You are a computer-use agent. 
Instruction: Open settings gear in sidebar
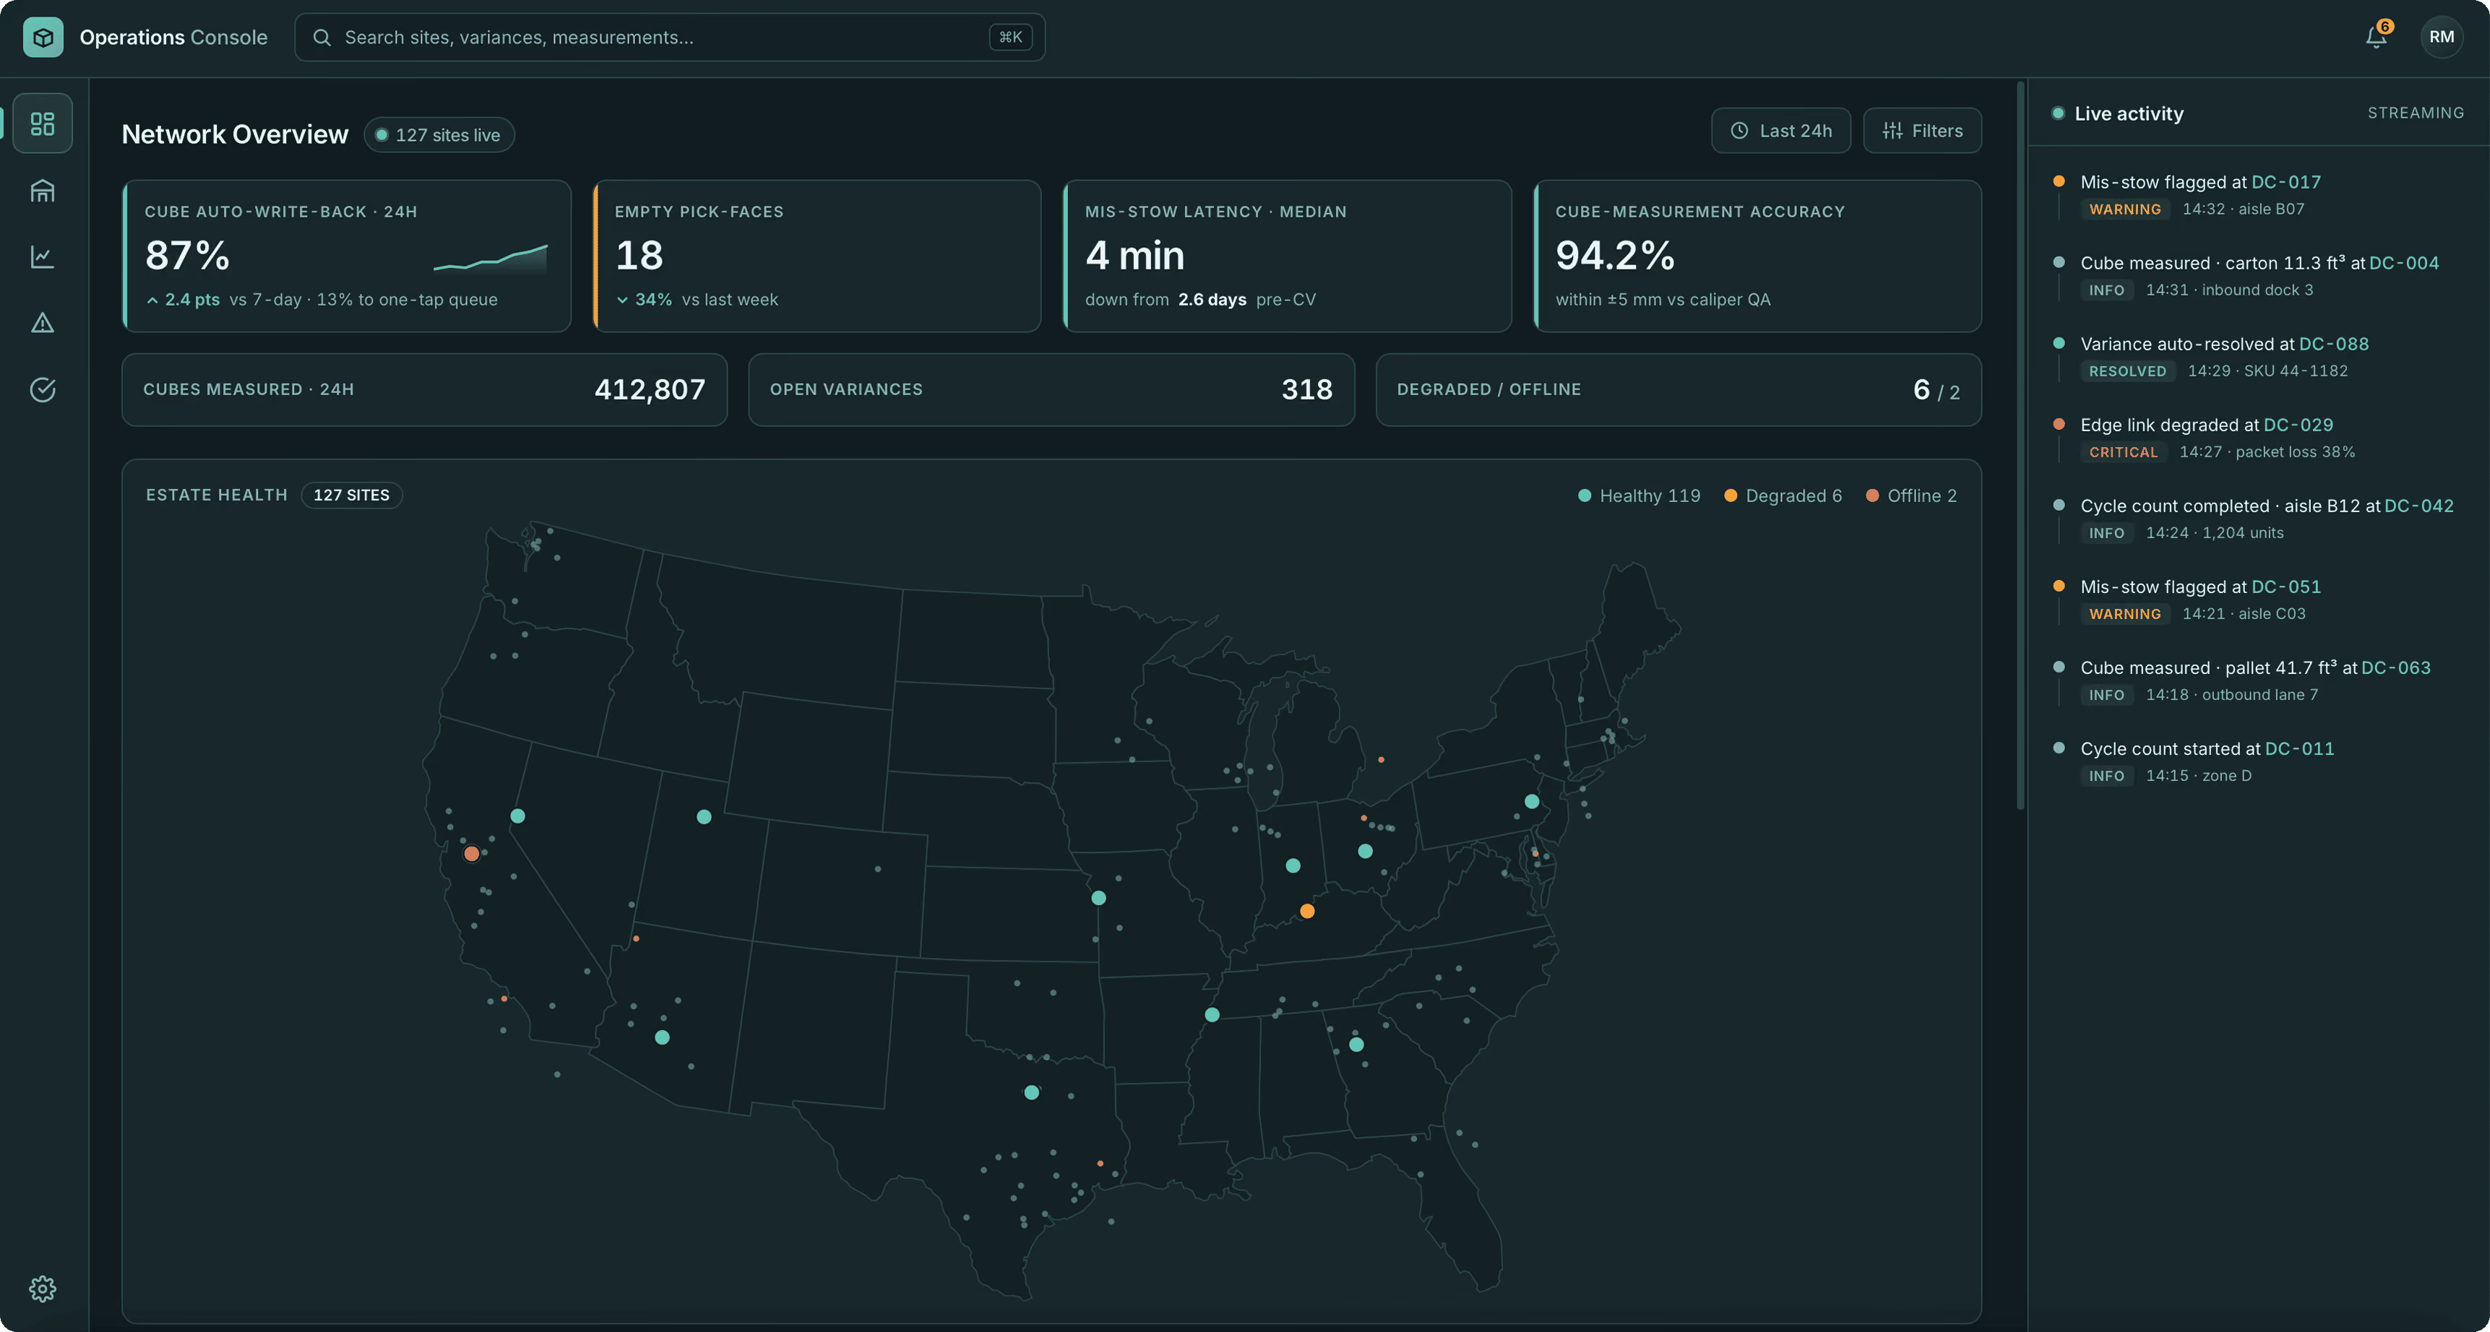tap(43, 1289)
